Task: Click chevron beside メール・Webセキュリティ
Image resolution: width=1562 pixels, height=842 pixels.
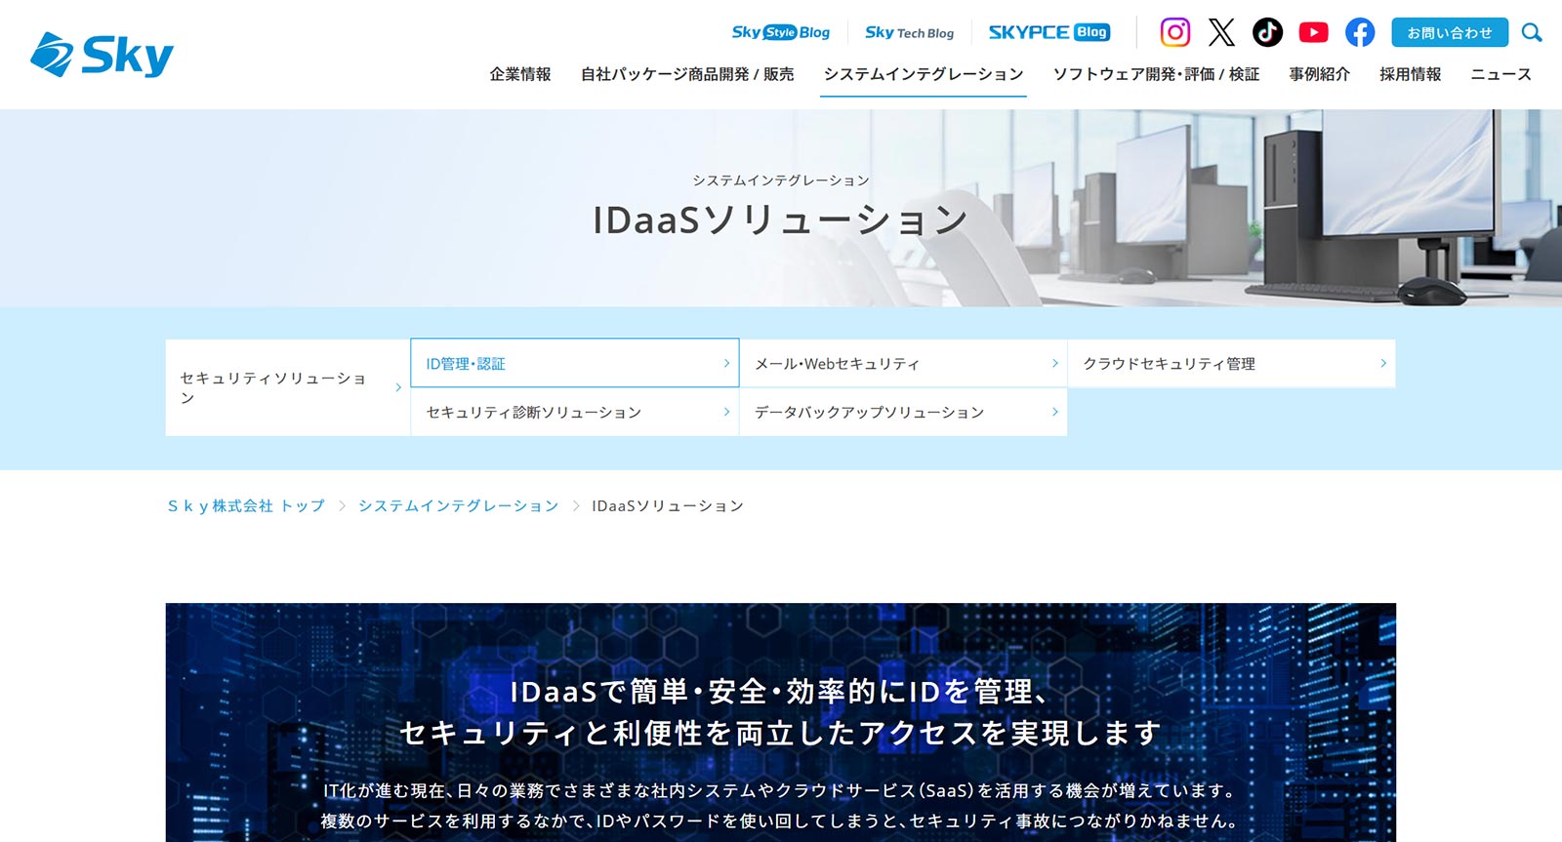Action: coord(1054,363)
